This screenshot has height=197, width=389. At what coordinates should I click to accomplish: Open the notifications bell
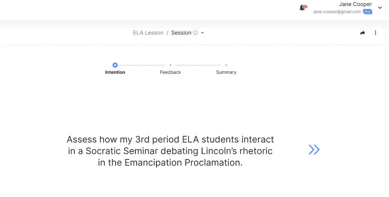(x=302, y=8)
